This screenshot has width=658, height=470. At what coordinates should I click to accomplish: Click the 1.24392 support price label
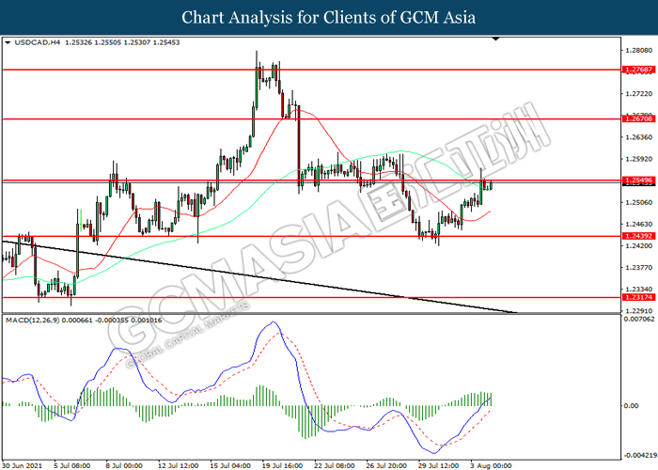[639, 236]
